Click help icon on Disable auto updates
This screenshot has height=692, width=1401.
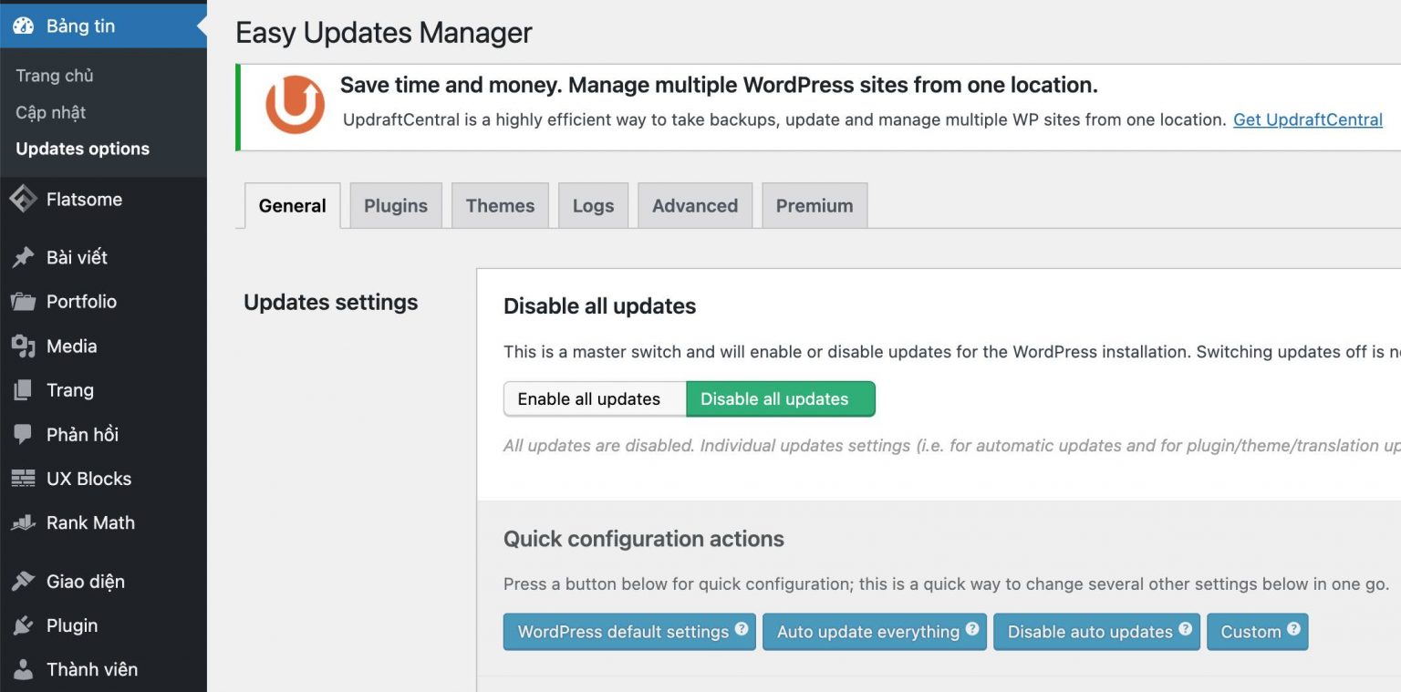coord(1186,629)
